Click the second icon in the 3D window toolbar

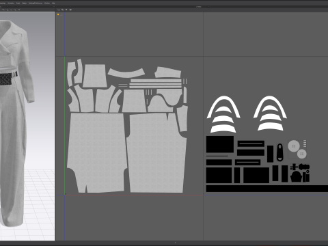pos(8,10)
